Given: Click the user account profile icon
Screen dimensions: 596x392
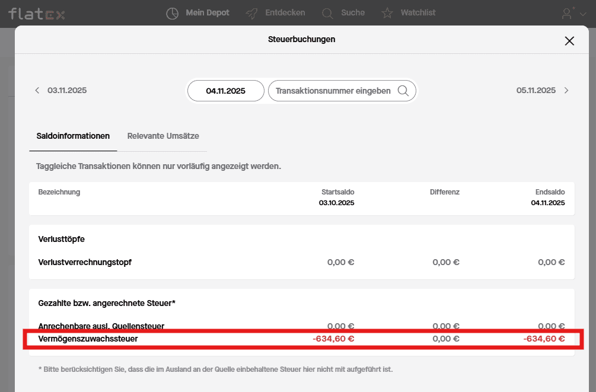Looking at the screenshot, I should tap(568, 13).
